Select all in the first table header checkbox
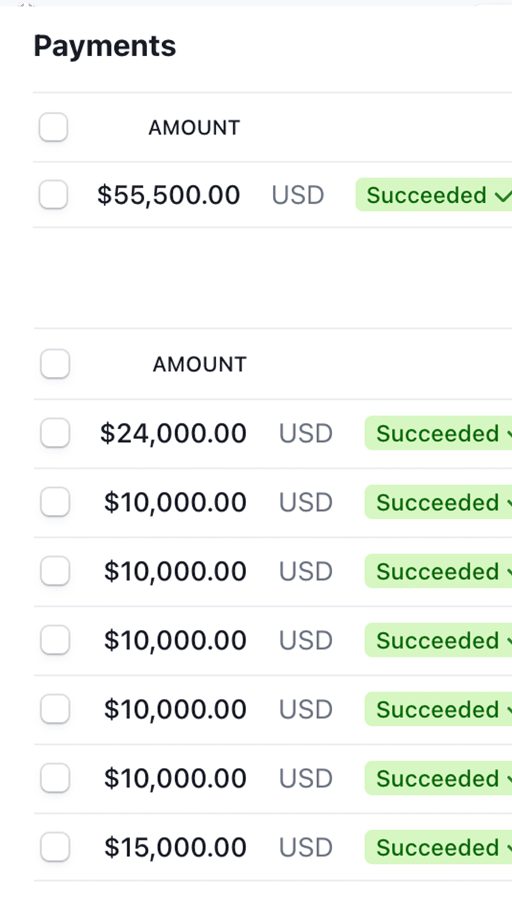This screenshot has height=911, width=512. (53, 128)
